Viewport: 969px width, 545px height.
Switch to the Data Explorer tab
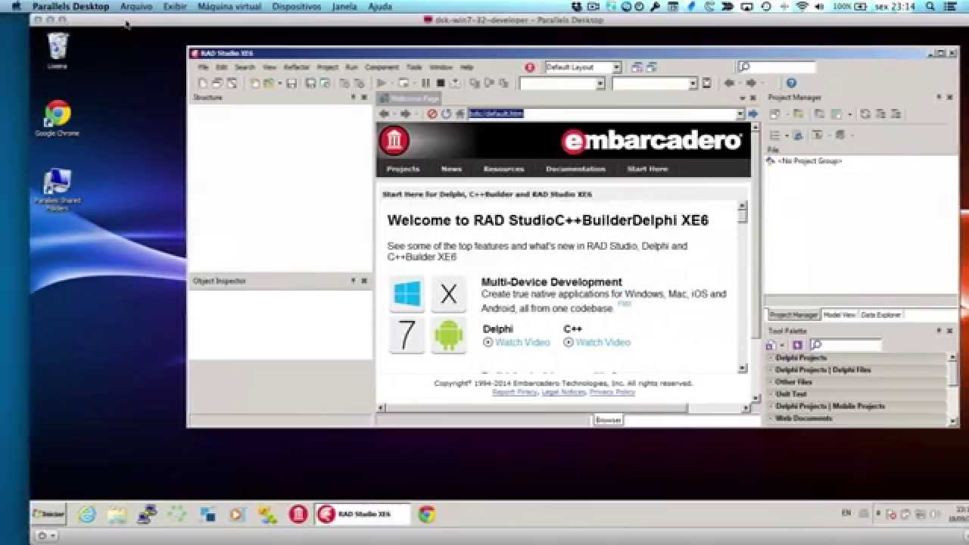pos(880,315)
